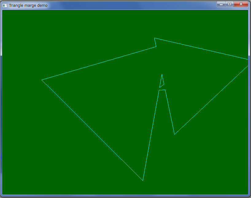Click the 'Triangle marge demo' title text
Image resolution: width=251 pixels, height=198 pixels.
click(x=28, y=6)
